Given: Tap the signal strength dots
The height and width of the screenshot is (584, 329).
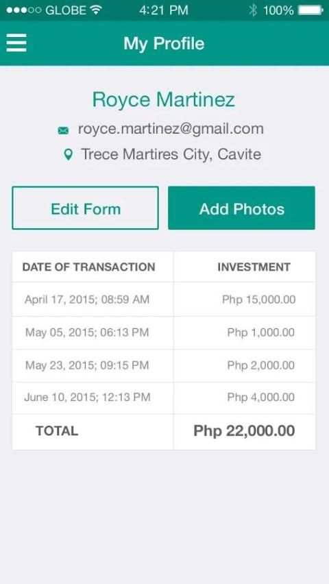Looking at the screenshot, I should click(23, 10).
